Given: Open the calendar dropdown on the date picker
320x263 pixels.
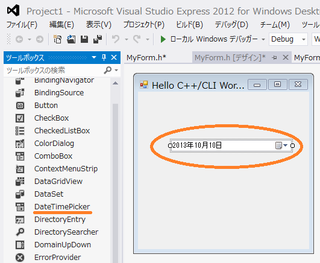Looking at the screenshot, I should 281,145.
